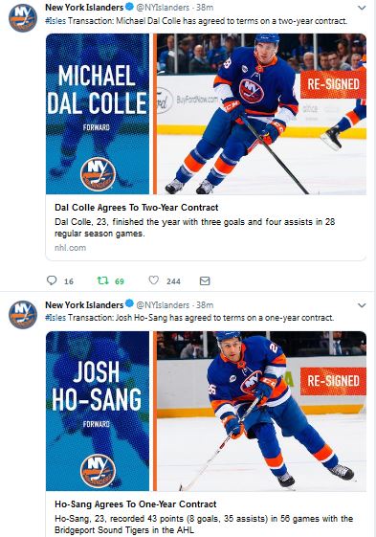
Task: Click the verified badge on first tweet
Action: pyautogui.click(x=129, y=7)
